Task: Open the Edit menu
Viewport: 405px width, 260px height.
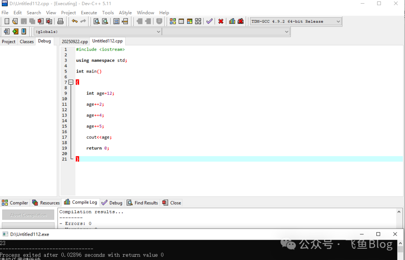Action: [18, 13]
